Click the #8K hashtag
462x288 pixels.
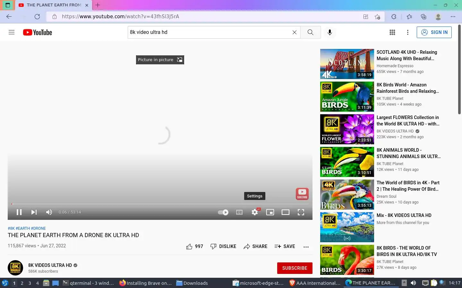pos(11,228)
